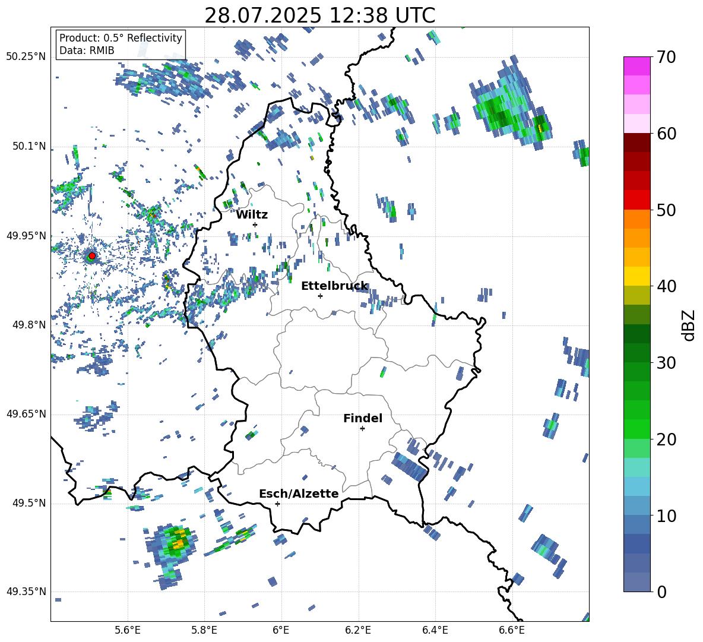This screenshot has height=642, width=703.
Task: Click the Findel city label
Action: (363, 418)
